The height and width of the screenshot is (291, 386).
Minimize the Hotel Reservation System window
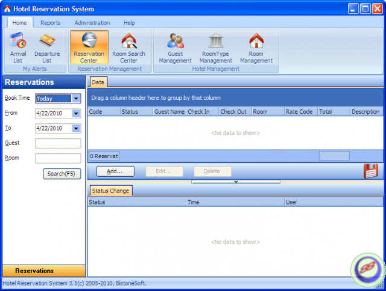coord(353,9)
